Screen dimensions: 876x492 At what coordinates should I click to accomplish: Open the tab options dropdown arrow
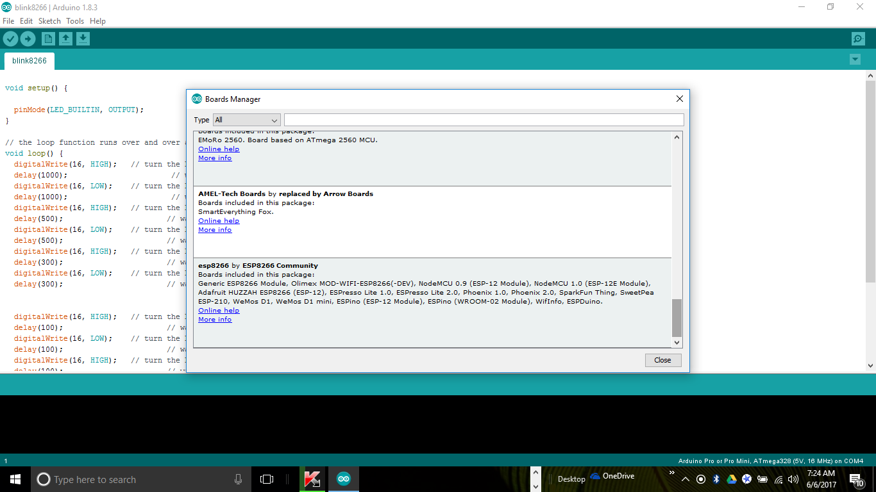click(855, 60)
